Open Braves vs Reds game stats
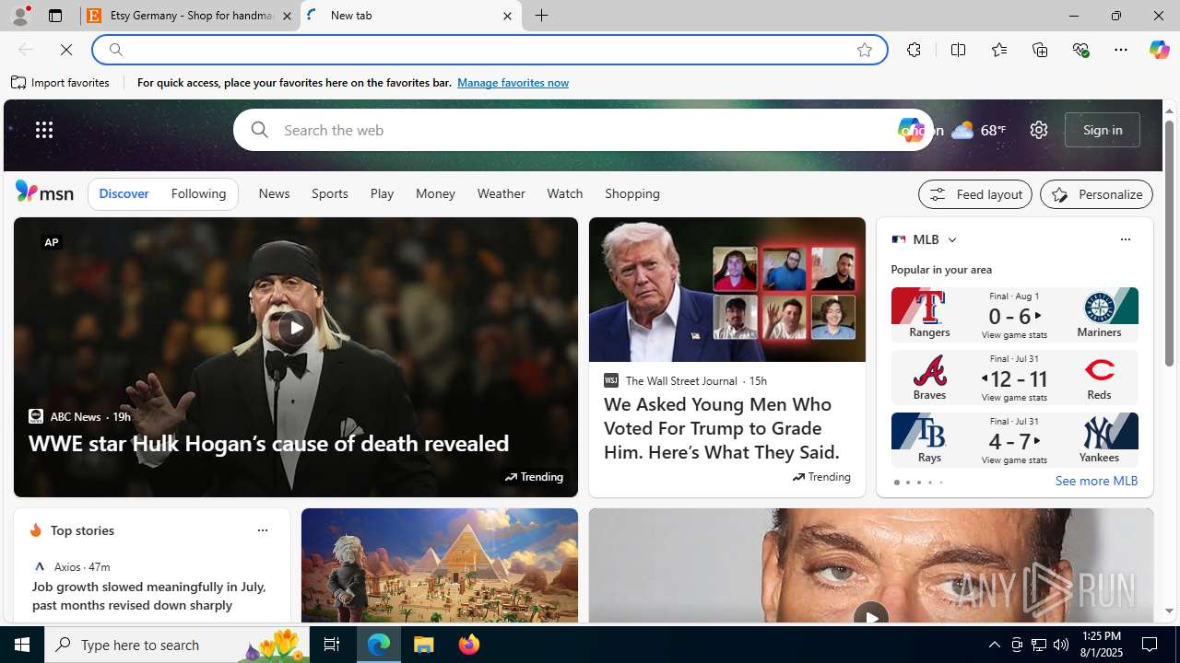This screenshot has height=663, width=1180. point(1014,378)
